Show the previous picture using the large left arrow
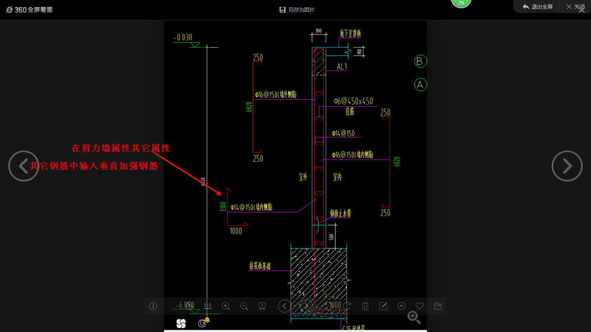This screenshot has width=591, height=332. (x=24, y=166)
